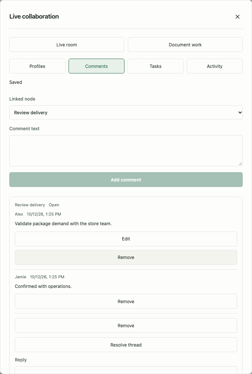Go to the Activity tab

click(215, 66)
